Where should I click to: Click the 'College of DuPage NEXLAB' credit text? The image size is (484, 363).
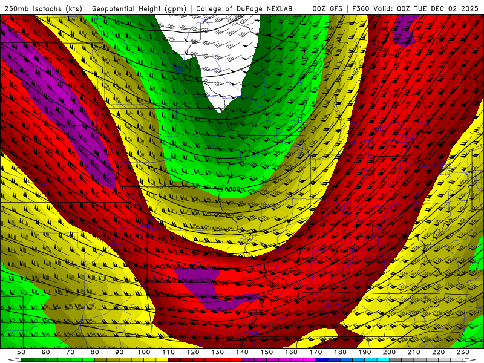(x=244, y=9)
